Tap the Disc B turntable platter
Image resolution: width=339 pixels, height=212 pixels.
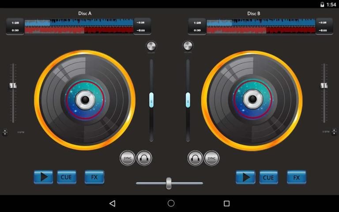[252, 100]
